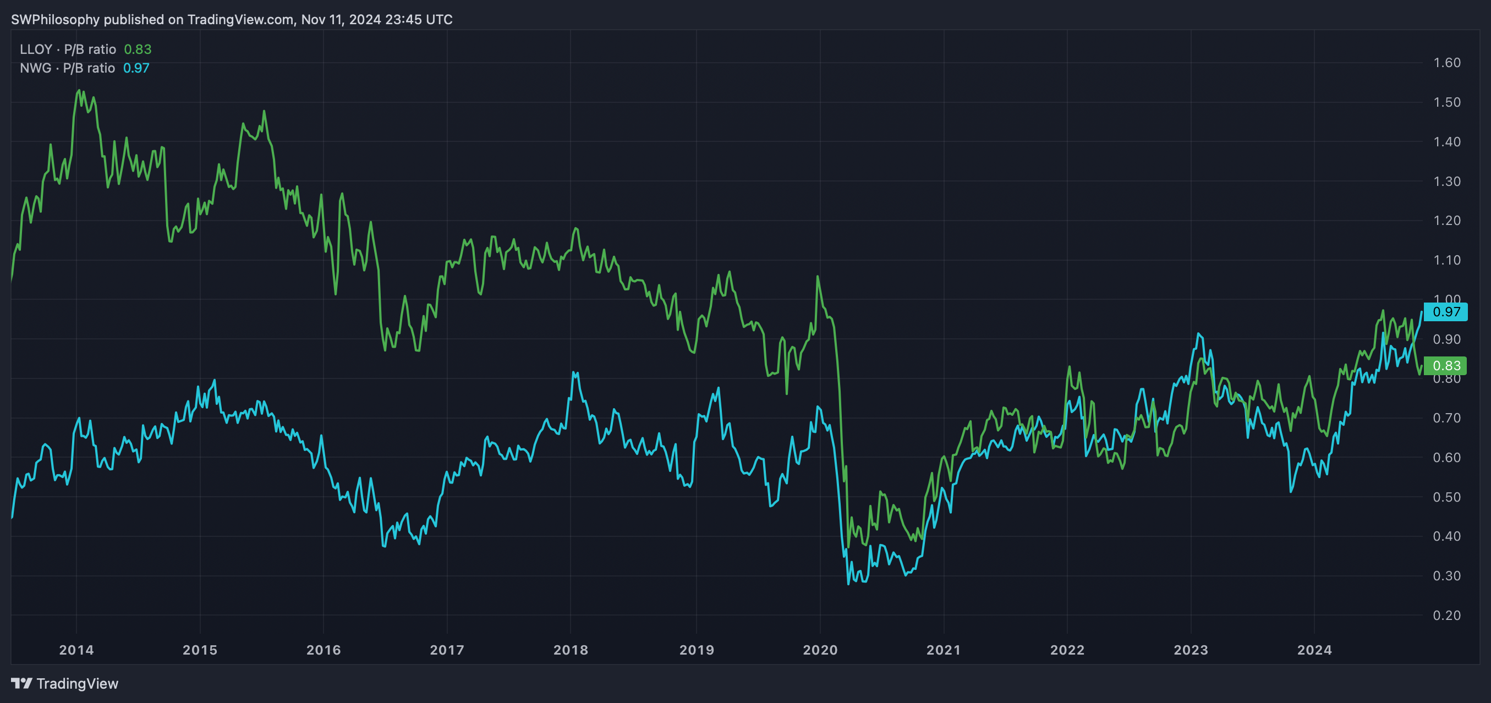This screenshot has width=1491, height=703.
Task: Click the 2024 time axis label
Action: (1314, 650)
